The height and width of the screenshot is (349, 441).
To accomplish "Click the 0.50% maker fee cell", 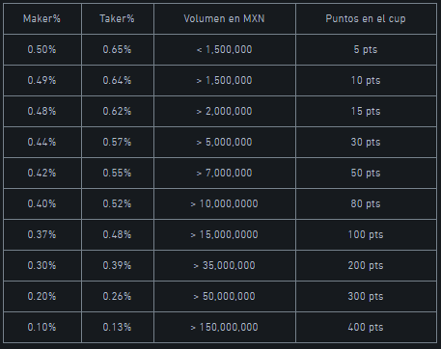I will pos(42,49).
